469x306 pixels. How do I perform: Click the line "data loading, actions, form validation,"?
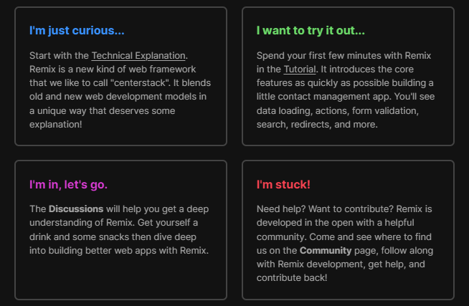(x=337, y=111)
